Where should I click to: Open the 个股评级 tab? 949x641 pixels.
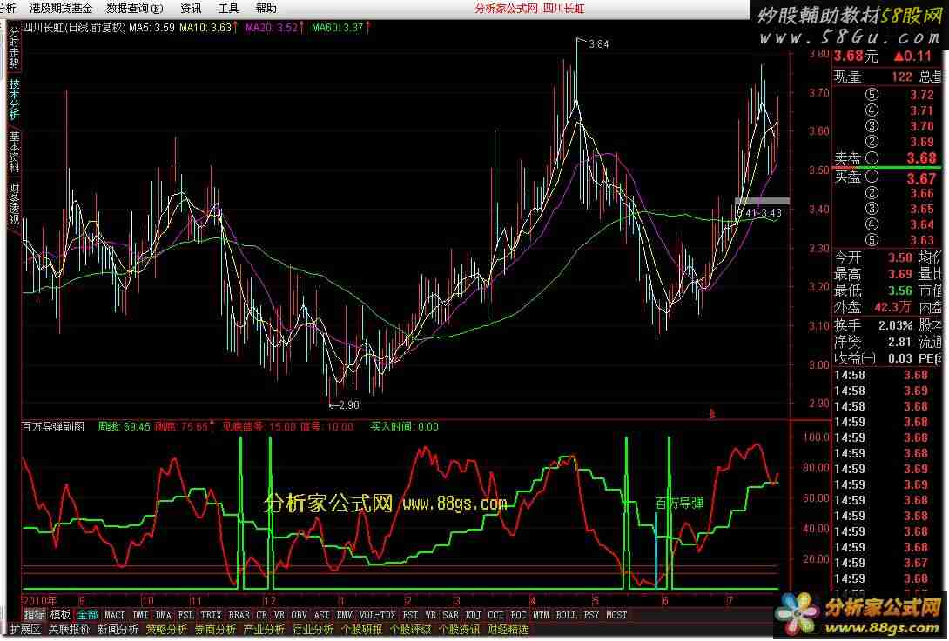click(x=410, y=630)
